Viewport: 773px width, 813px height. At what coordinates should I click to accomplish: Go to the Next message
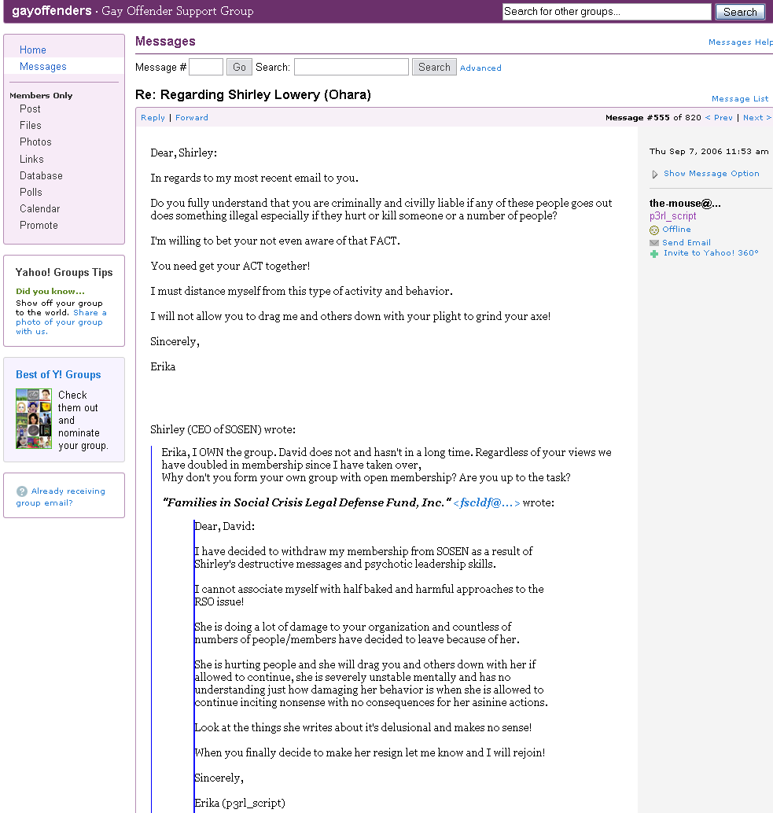pyautogui.click(x=757, y=118)
